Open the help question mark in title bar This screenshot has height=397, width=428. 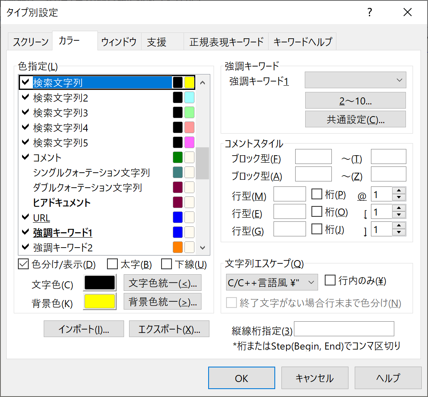click(x=369, y=12)
